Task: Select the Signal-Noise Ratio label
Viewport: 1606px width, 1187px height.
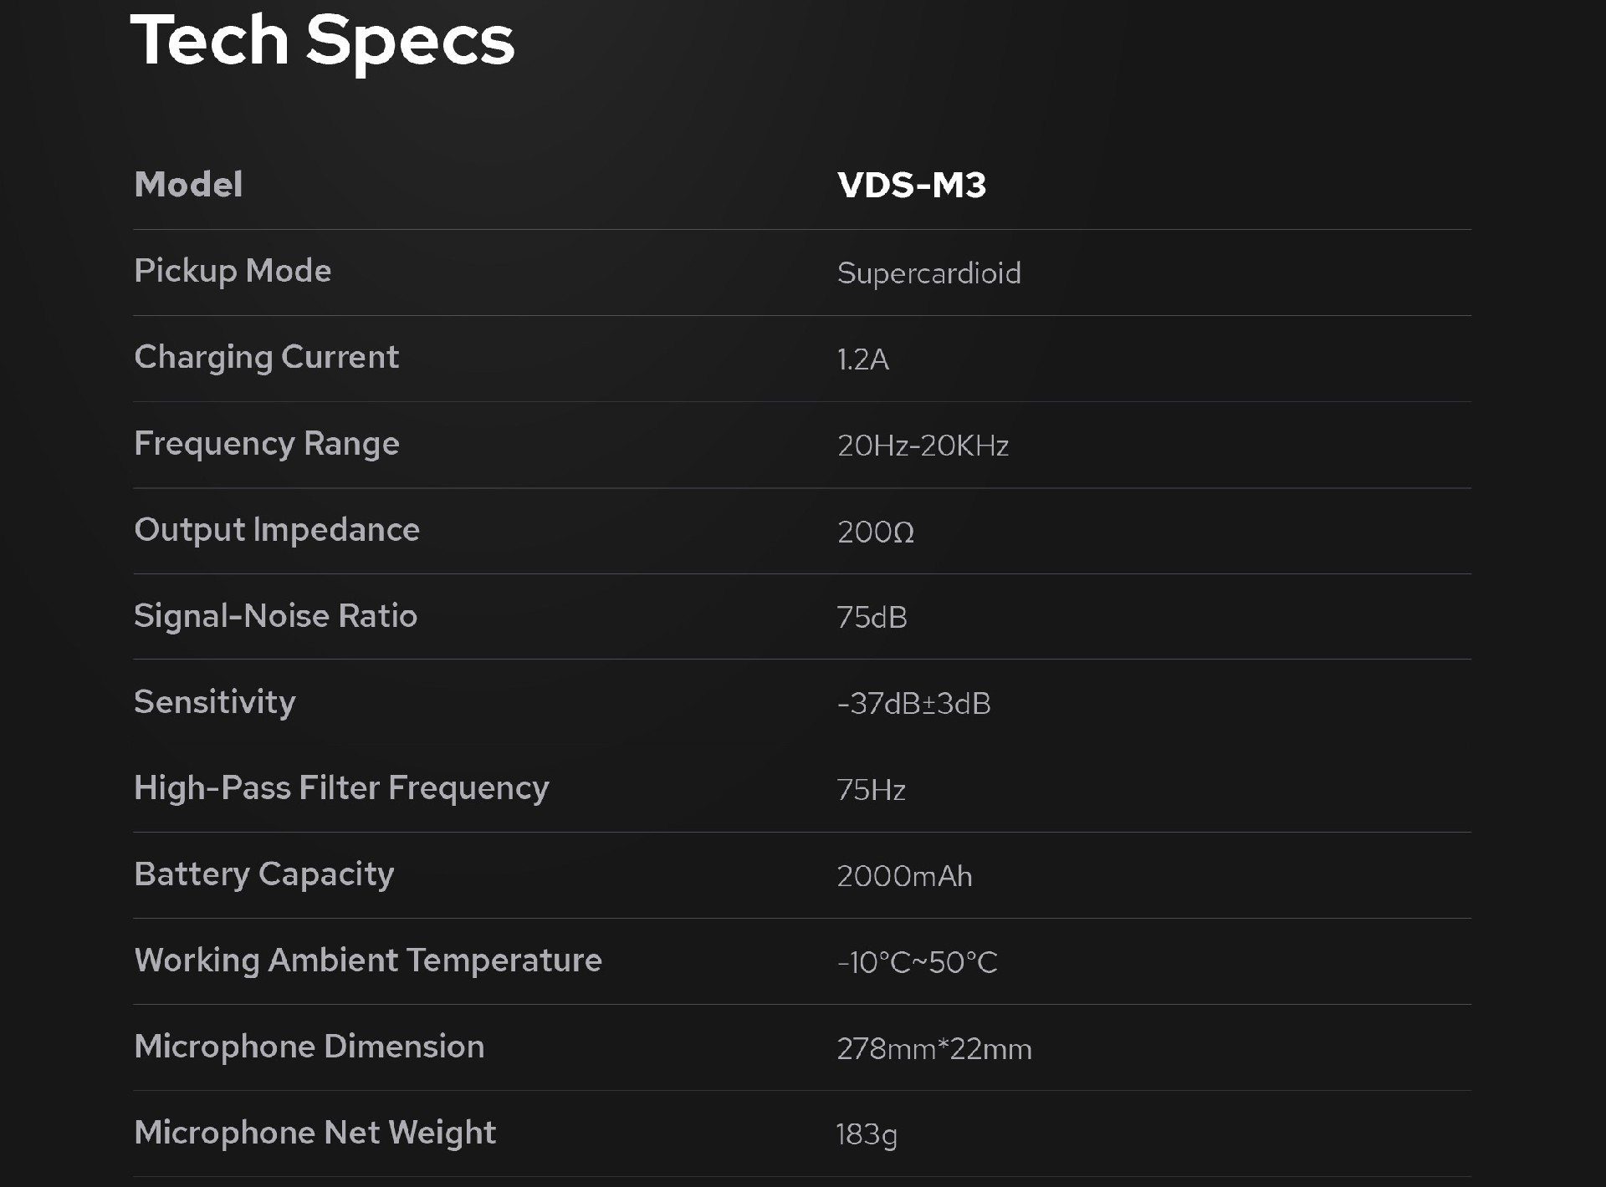Action: 276,616
